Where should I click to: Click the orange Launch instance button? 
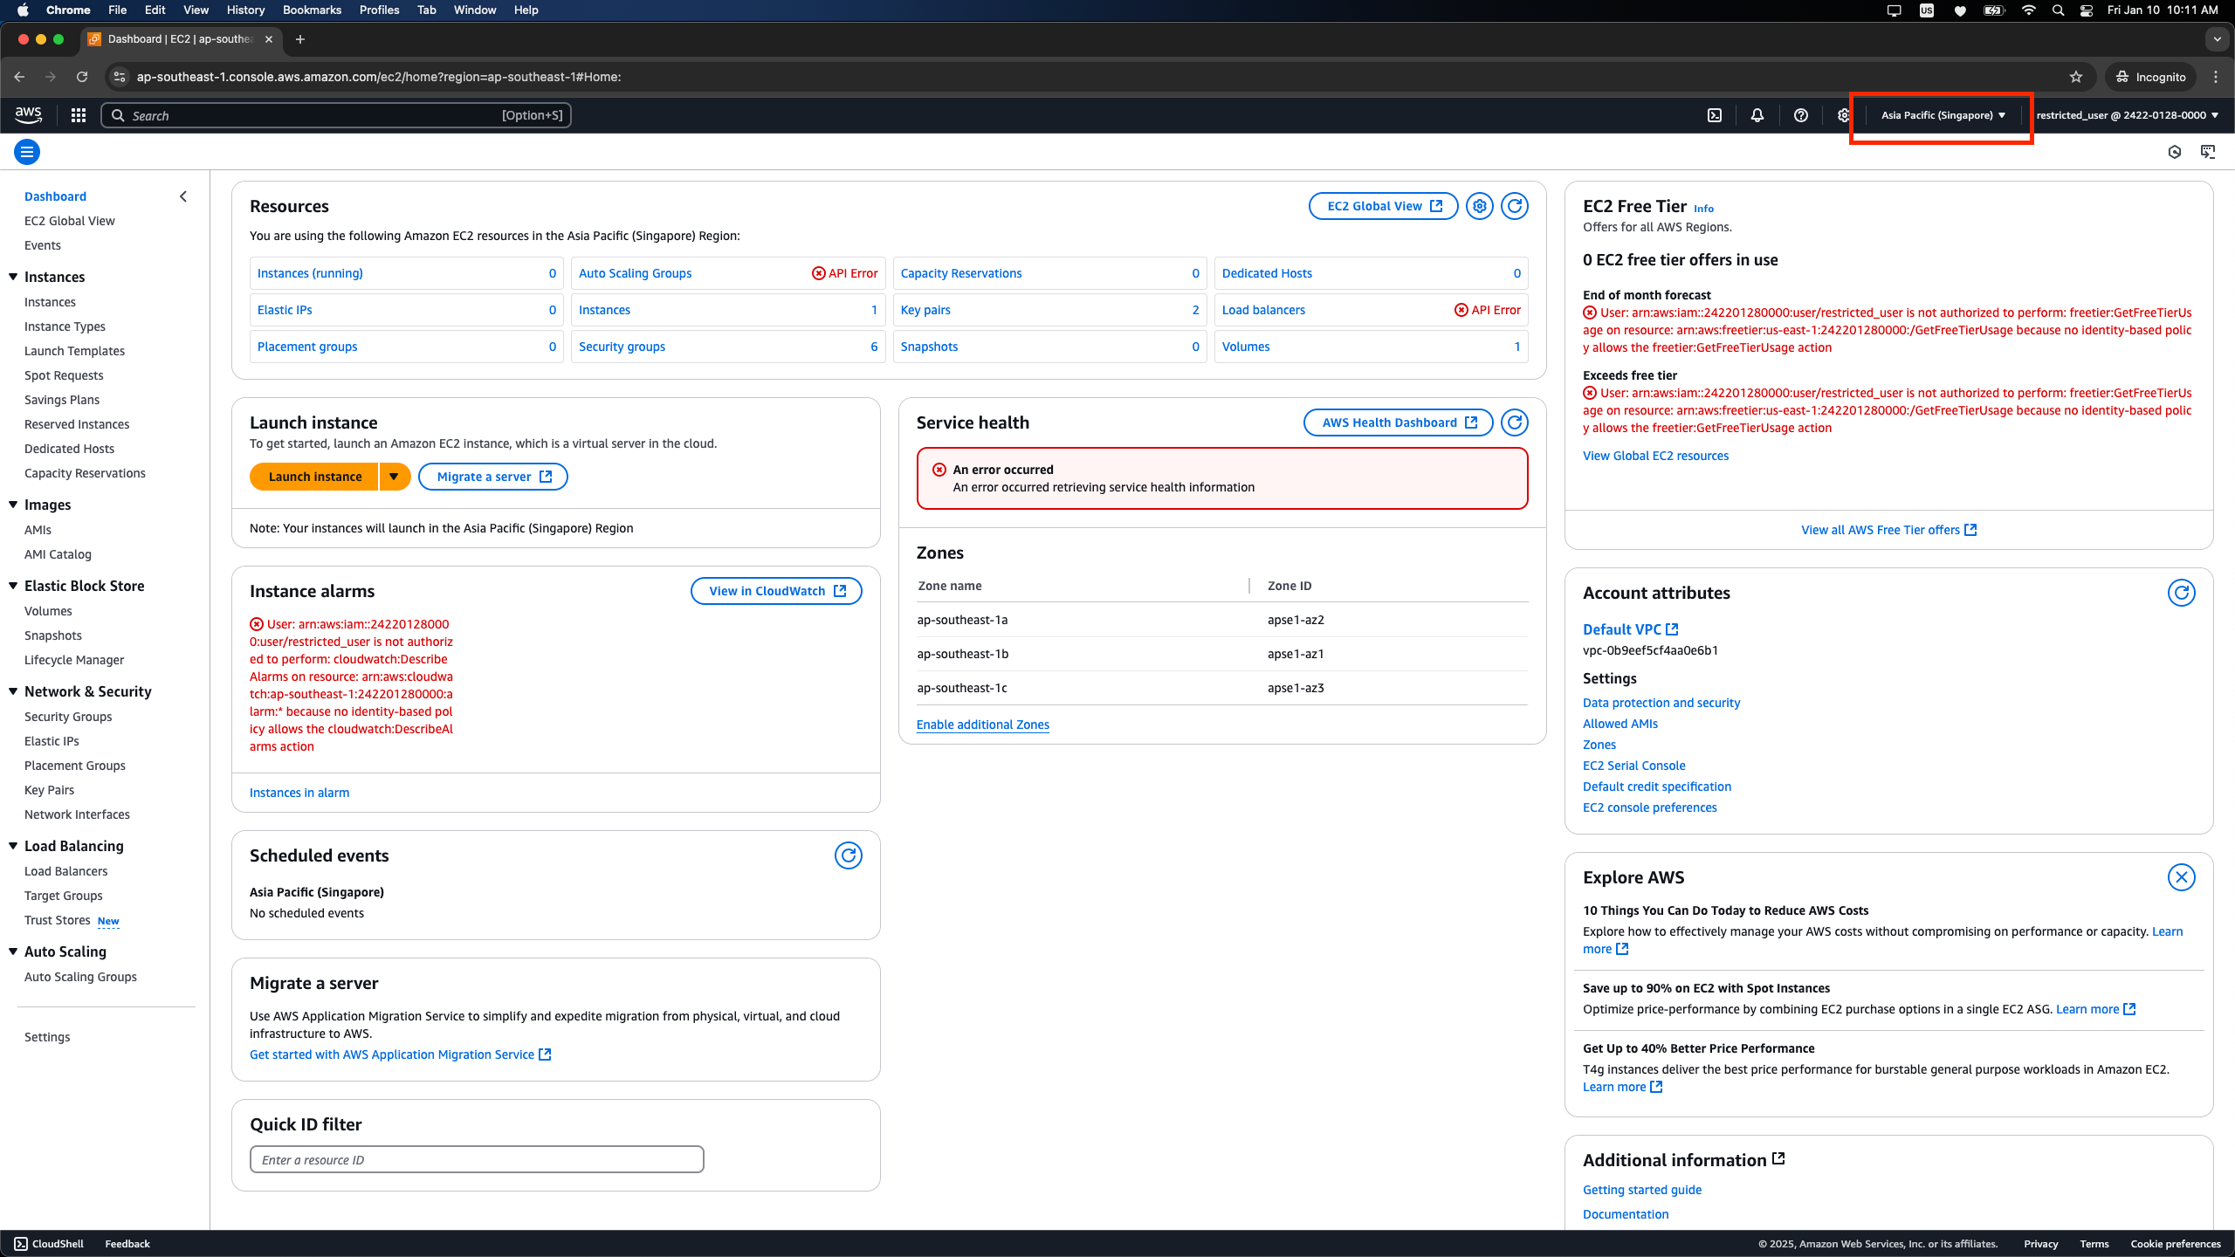[x=314, y=477]
